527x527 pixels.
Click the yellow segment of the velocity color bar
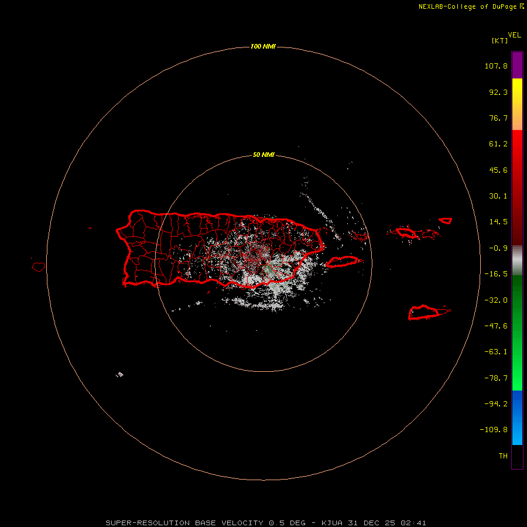tap(517, 104)
